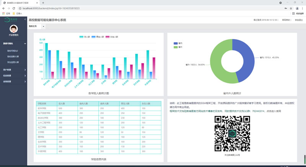Select the 生命学院 table row name
The image size is (306, 167).
coord(42,142)
